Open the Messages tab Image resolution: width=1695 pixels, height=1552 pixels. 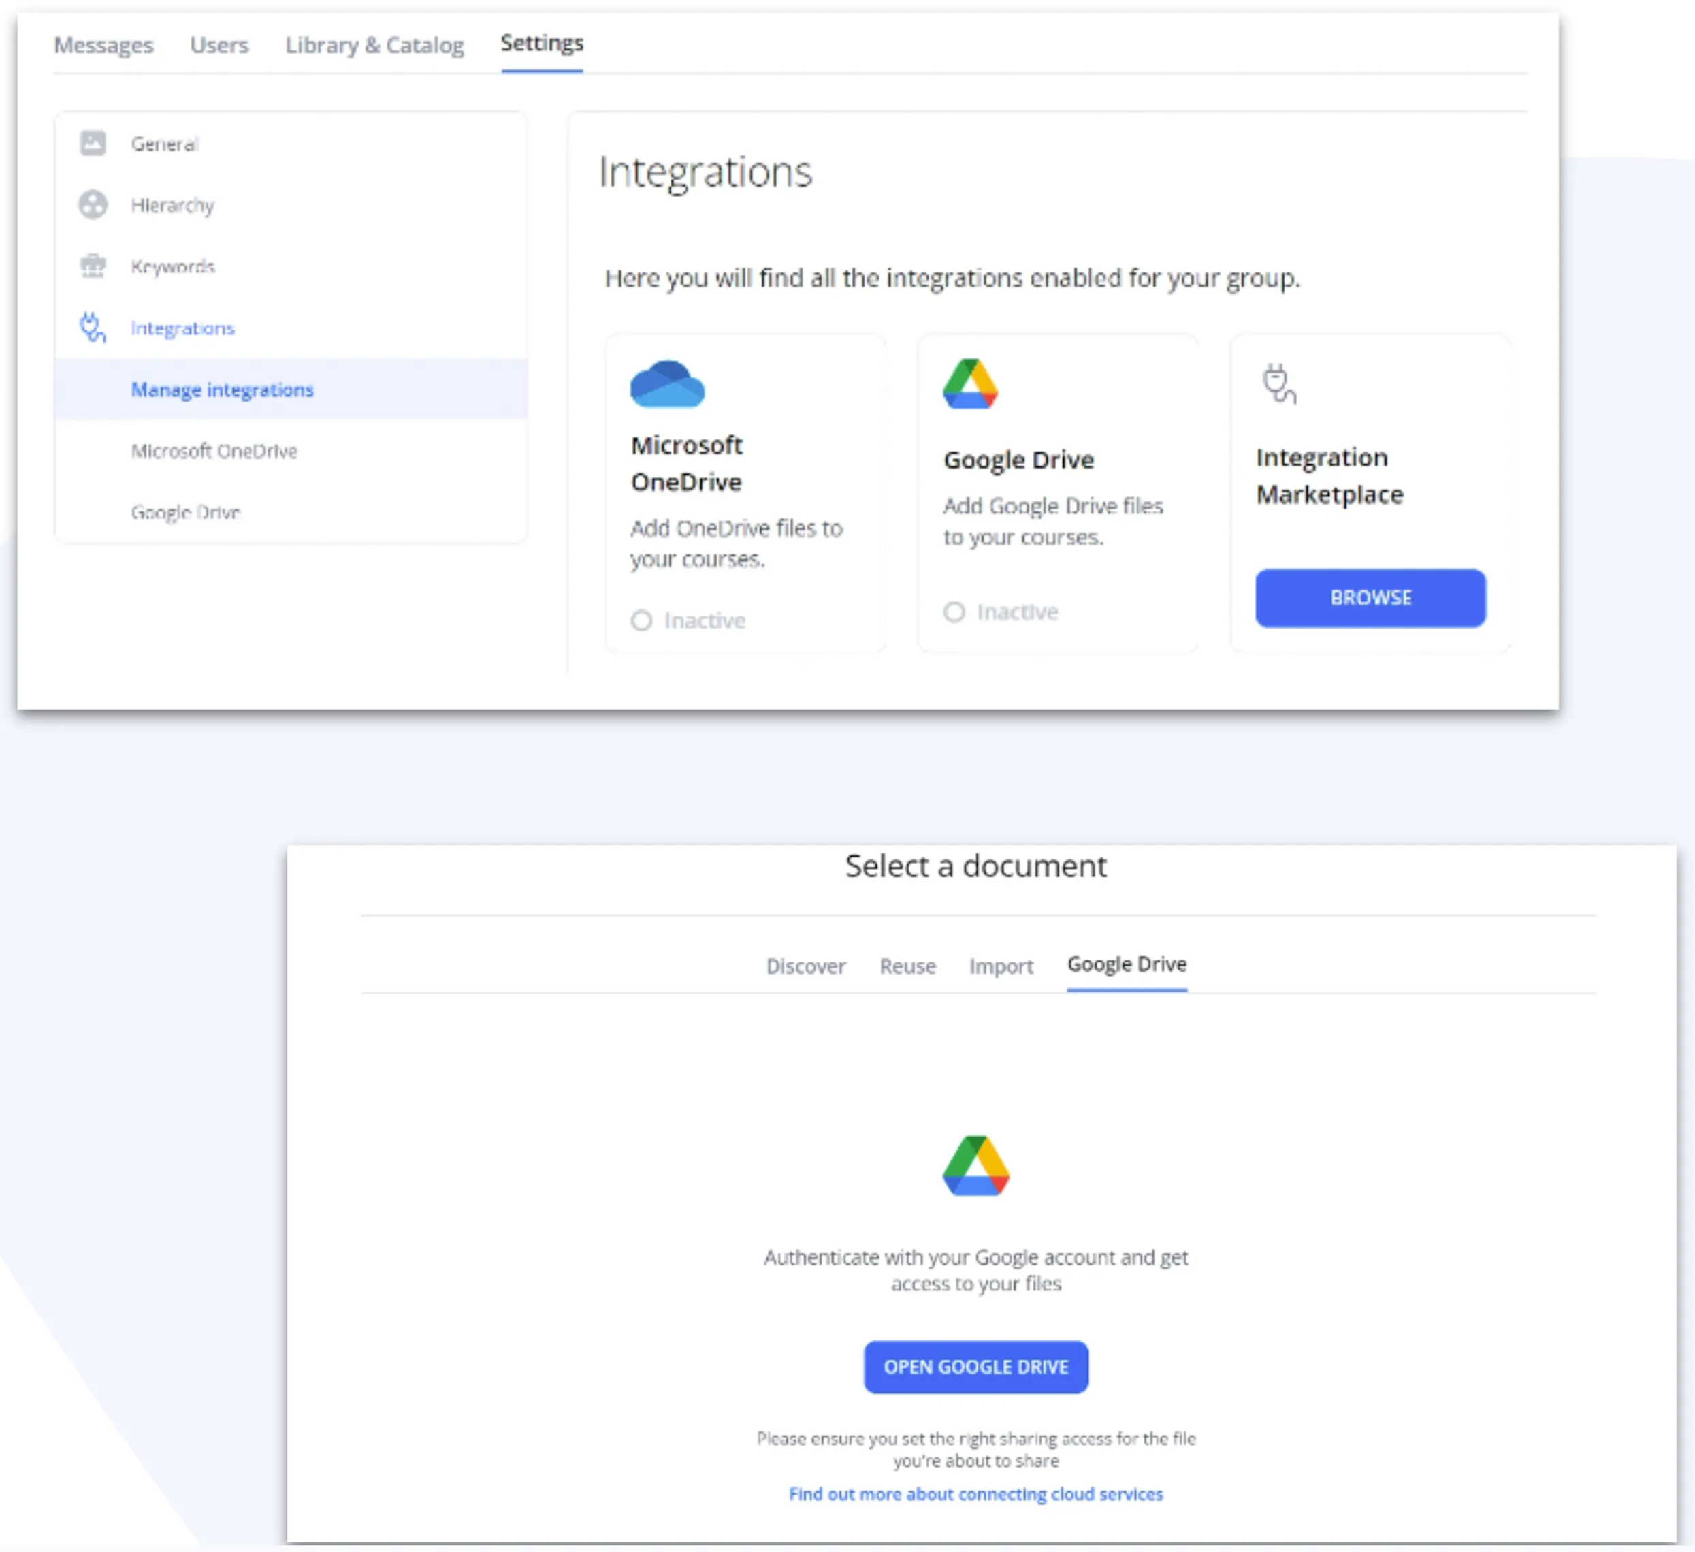[x=103, y=44]
